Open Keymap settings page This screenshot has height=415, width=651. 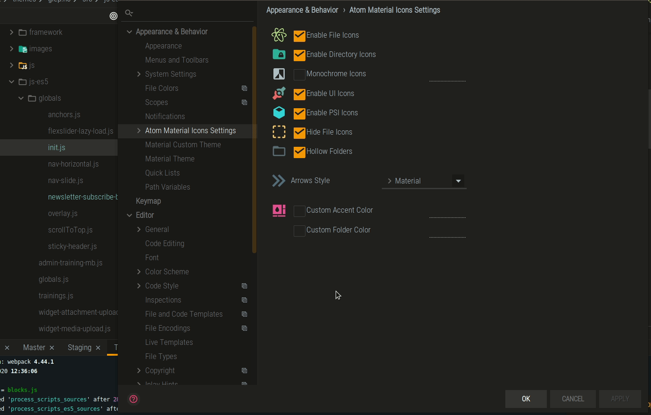point(148,201)
